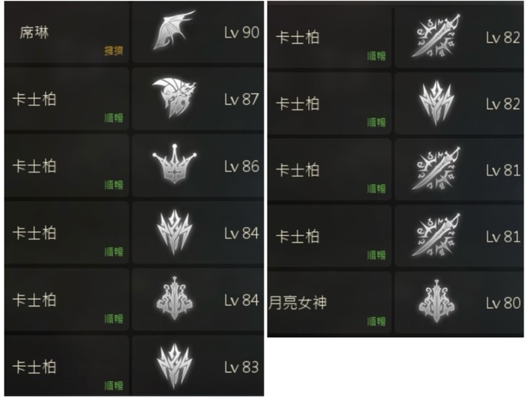Choose the crown emblem icon at Lv 86

pyautogui.click(x=174, y=164)
